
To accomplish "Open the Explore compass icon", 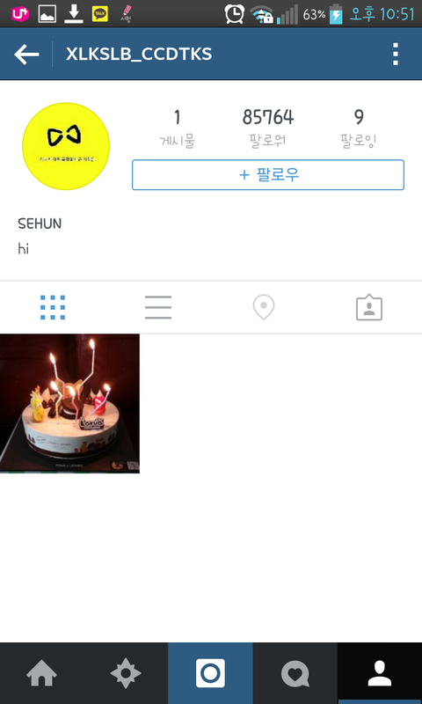I will click(x=126, y=673).
